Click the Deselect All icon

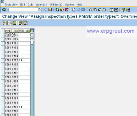coord(26,23)
